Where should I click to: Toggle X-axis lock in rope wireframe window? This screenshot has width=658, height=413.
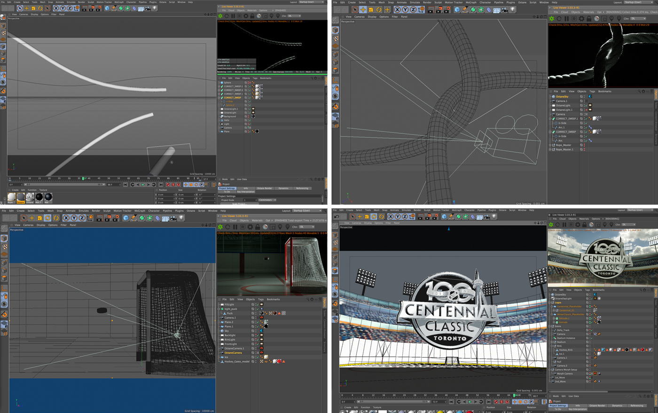click(x=397, y=9)
